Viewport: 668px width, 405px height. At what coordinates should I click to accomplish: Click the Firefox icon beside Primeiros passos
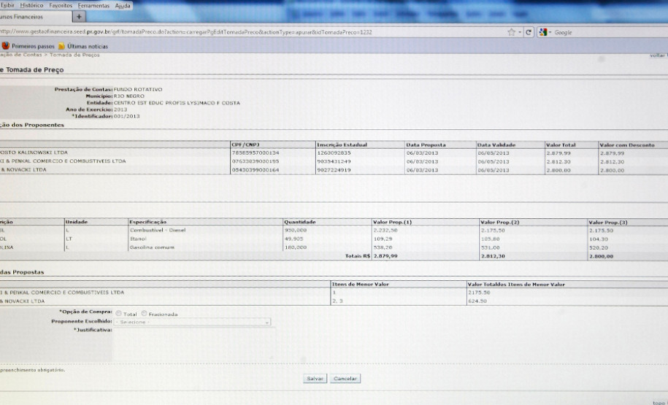pyautogui.click(x=5, y=46)
